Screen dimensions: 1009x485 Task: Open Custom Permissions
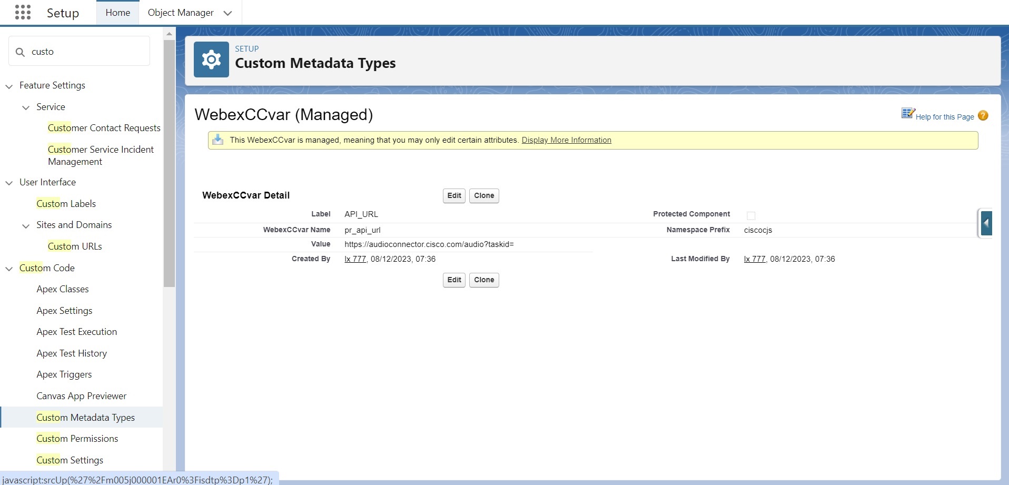coord(77,439)
